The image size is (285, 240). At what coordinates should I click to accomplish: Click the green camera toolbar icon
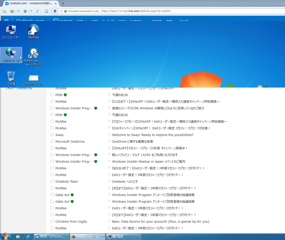(12, 11)
